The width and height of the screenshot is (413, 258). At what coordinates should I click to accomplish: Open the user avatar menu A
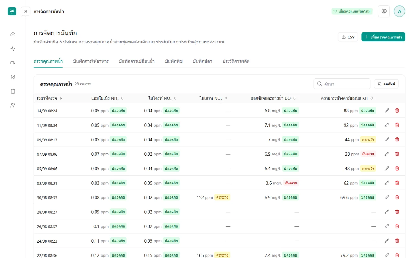(x=399, y=11)
